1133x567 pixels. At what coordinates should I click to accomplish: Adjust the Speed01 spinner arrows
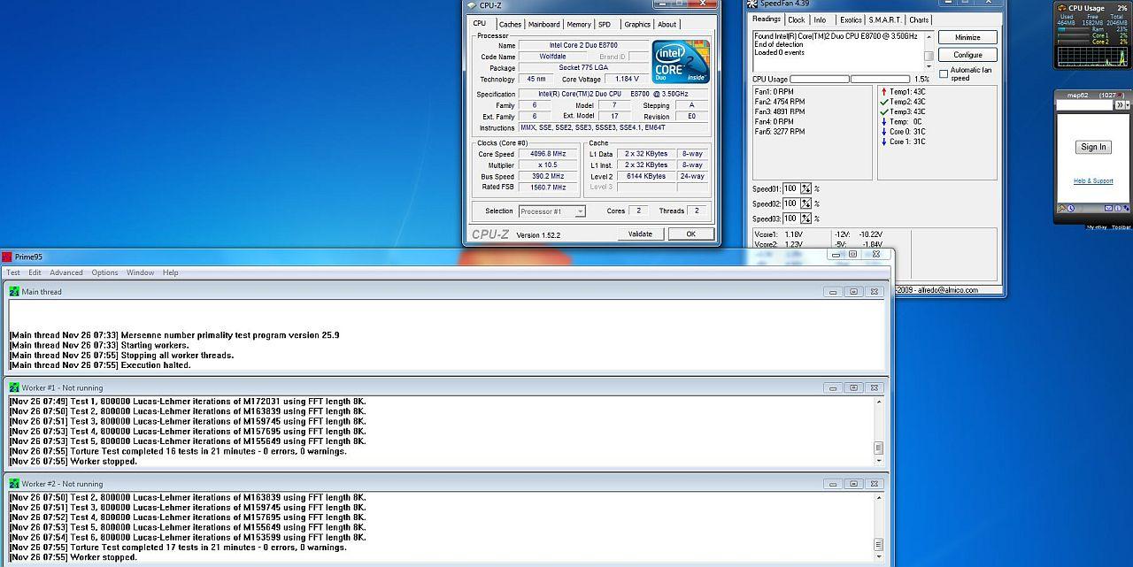point(806,188)
